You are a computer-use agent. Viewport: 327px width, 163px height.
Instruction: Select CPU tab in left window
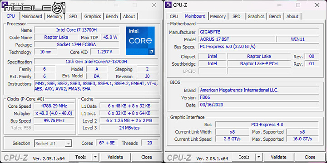[10, 16]
